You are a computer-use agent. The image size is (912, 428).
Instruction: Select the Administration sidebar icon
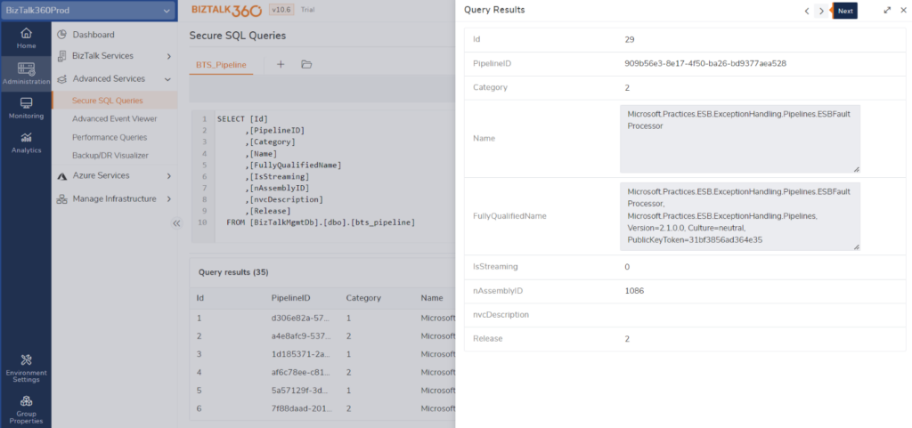(x=26, y=68)
